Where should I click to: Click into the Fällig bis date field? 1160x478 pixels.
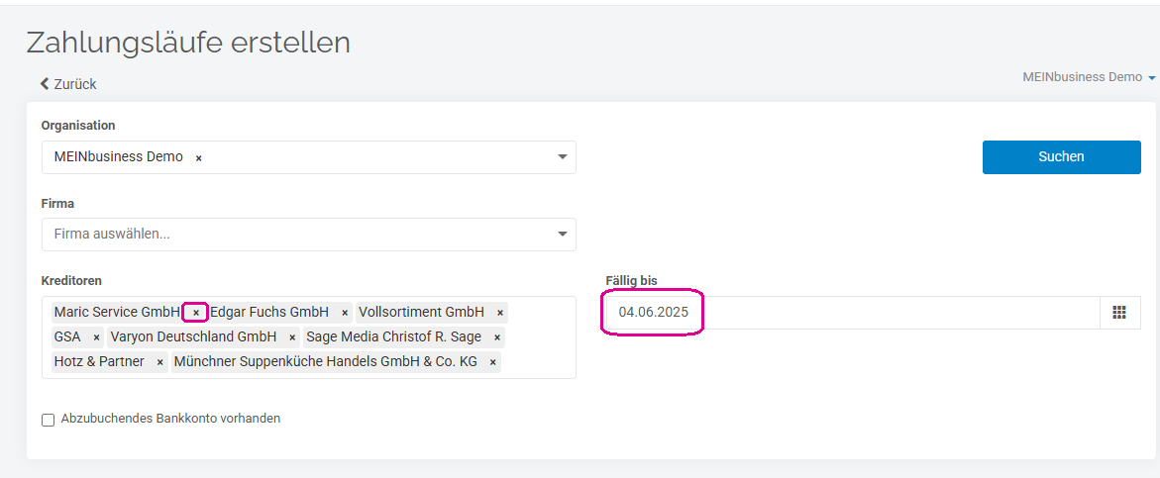842,313
